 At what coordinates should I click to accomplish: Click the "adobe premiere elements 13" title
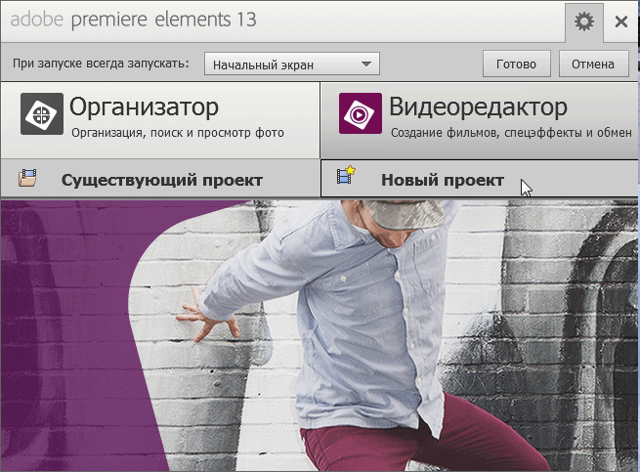(133, 20)
